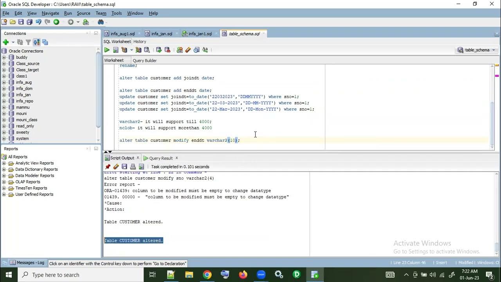Click the Run Statement green play icon

(x=107, y=50)
